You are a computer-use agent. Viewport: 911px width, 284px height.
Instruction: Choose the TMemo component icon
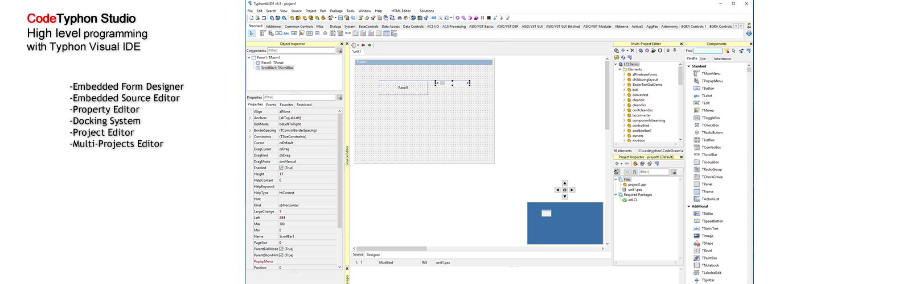click(x=697, y=111)
